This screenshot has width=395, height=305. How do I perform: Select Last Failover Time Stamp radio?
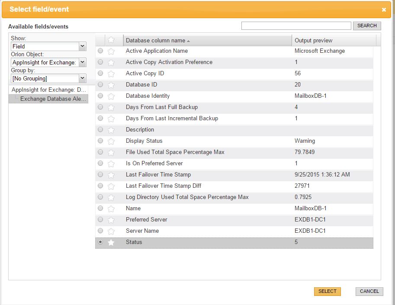pos(100,174)
